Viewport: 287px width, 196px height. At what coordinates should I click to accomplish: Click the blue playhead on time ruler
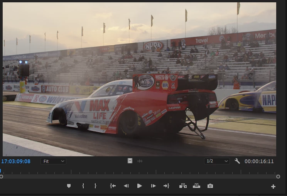(0, 171)
